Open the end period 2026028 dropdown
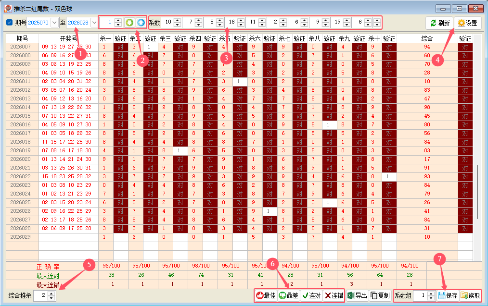488x306 pixels. [x=94, y=23]
